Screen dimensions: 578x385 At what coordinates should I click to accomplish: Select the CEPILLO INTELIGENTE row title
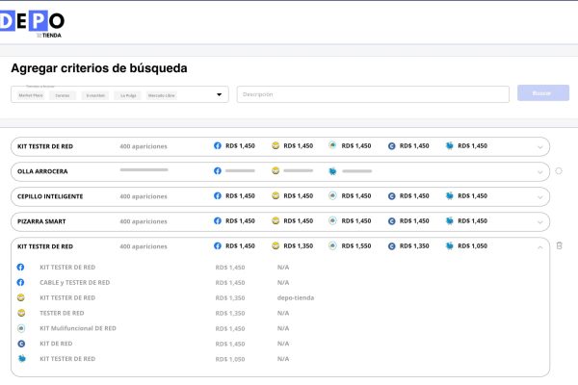pyautogui.click(x=50, y=196)
